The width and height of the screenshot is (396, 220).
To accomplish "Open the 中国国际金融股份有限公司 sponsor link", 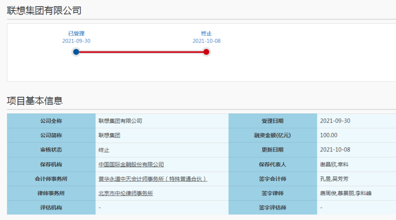I will 131,165.
